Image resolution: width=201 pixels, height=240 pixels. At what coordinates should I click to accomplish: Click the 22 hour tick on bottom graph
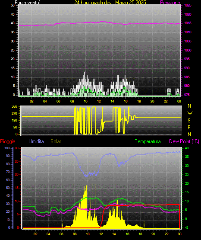tap(166, 234)
